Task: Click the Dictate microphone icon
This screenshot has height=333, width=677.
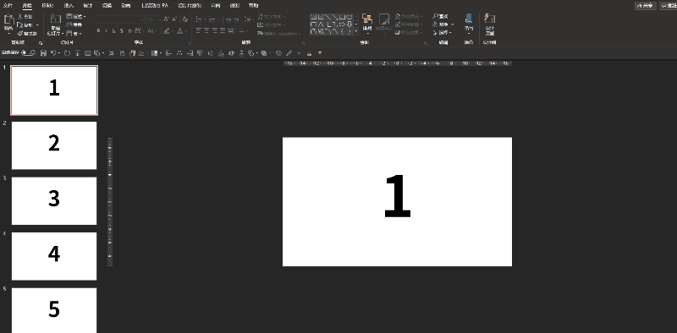Action: point(469,19)
